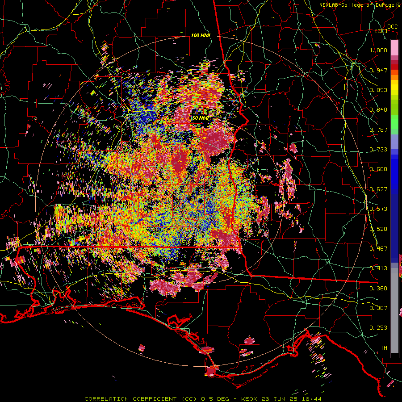Click the 50 NMI range ring label
The image size is (402, 402).
coord(201,118)
